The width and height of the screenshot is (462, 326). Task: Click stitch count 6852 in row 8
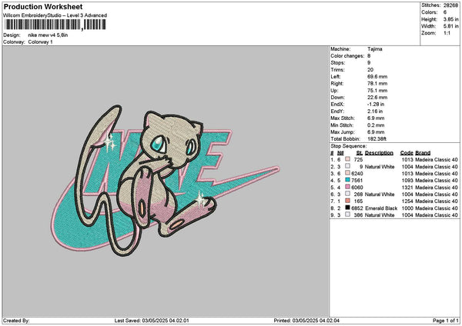point(357,208)
